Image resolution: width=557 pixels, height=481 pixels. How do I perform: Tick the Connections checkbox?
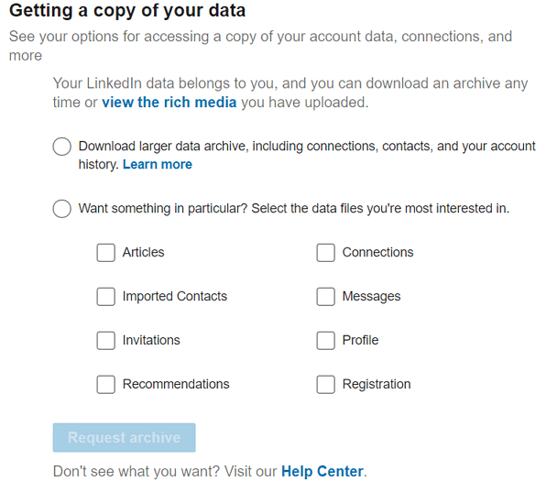tap(326, 253)
